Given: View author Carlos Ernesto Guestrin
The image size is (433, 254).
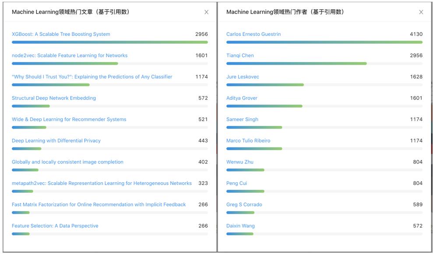Looking at the screenshot, I should tap(253, 34).
